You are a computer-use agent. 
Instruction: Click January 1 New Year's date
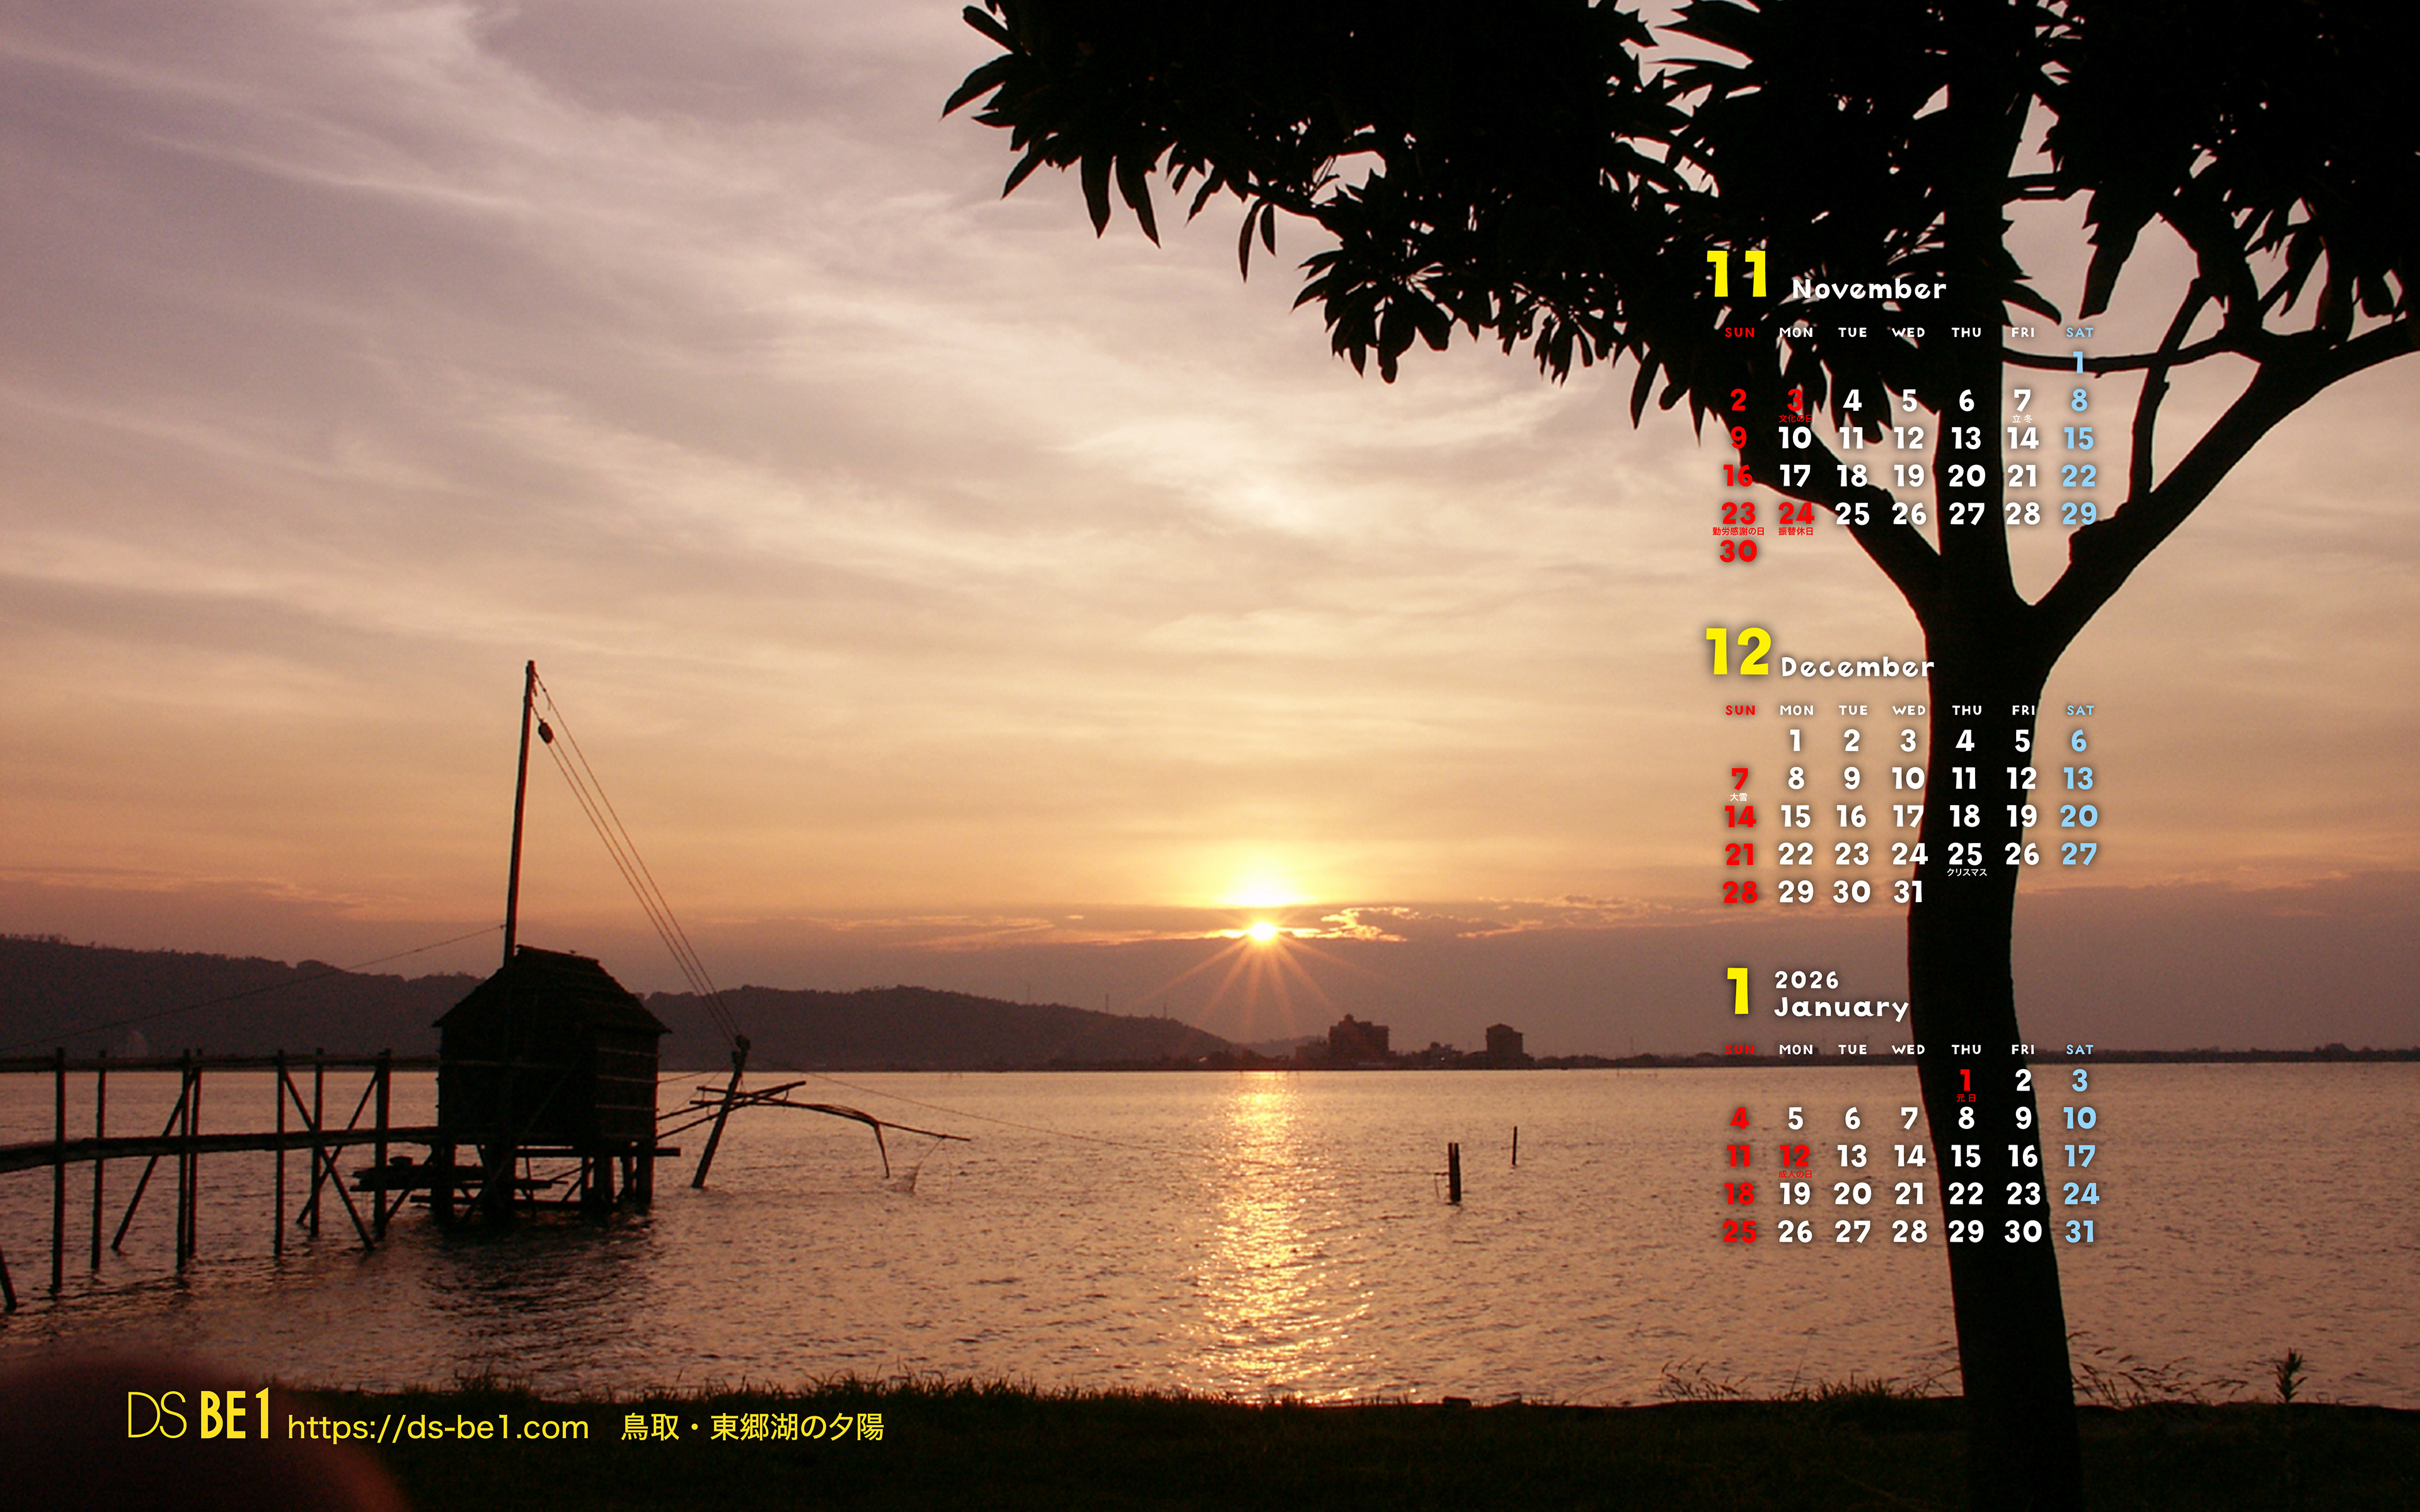pos(1965,1081)
